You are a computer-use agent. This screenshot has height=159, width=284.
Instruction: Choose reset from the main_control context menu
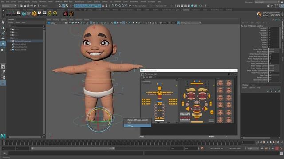tap(137, 123)
